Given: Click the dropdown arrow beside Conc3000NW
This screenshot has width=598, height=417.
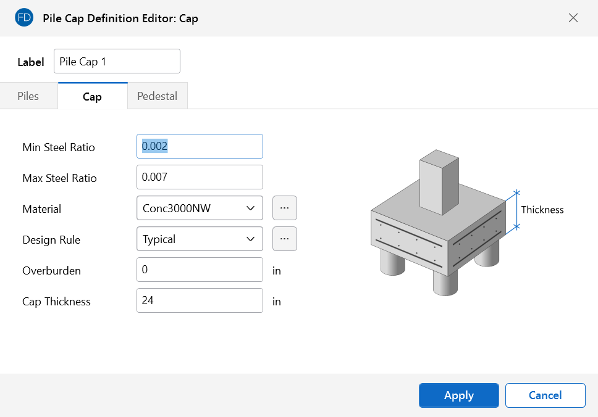Looking at the screenshot, I should tap(250, 208).
